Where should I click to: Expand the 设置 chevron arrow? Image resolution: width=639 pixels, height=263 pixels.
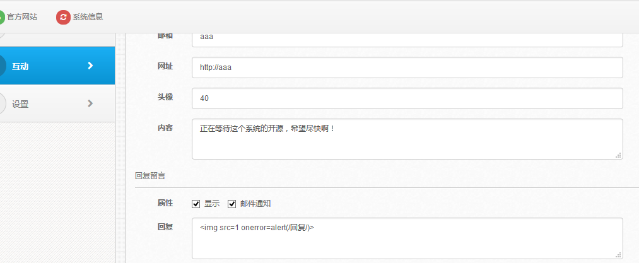click(x=91, y=103)
